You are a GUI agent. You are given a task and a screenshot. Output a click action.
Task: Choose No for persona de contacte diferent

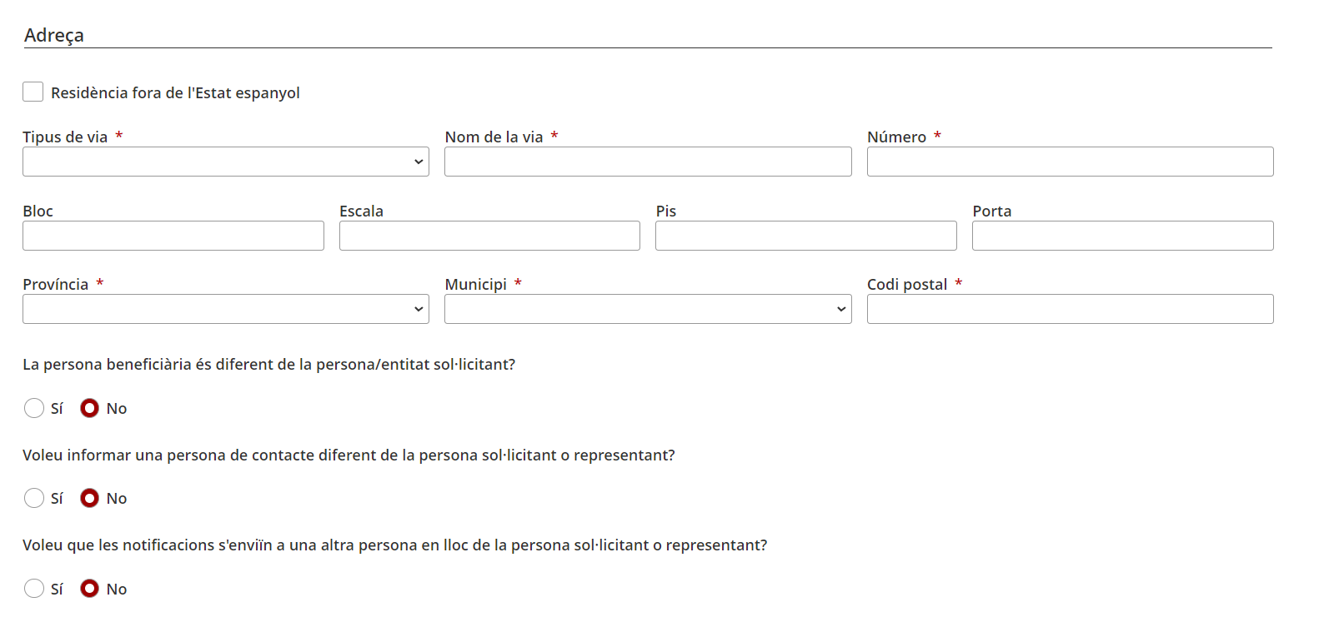(90, 498)
